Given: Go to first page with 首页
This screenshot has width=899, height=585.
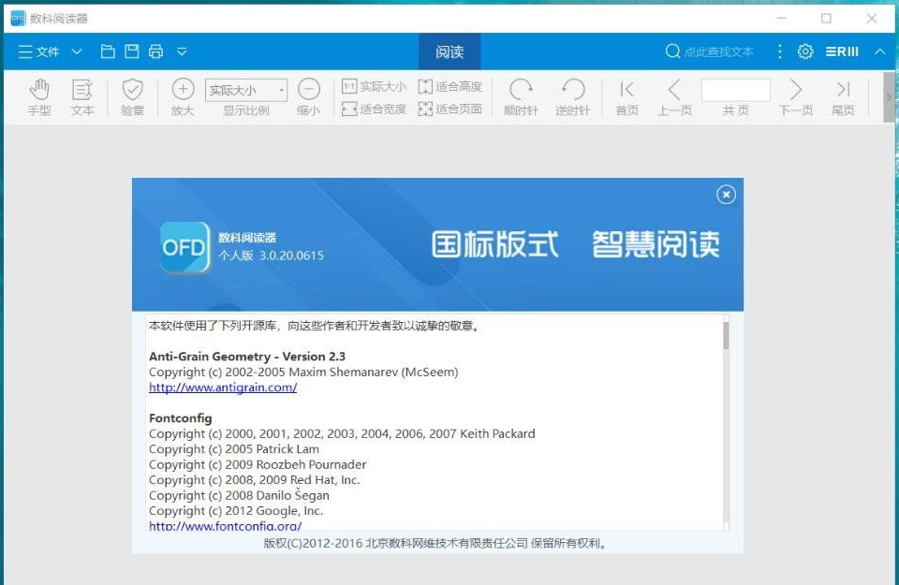Looking at the screenshot, I should click(626, 97).
